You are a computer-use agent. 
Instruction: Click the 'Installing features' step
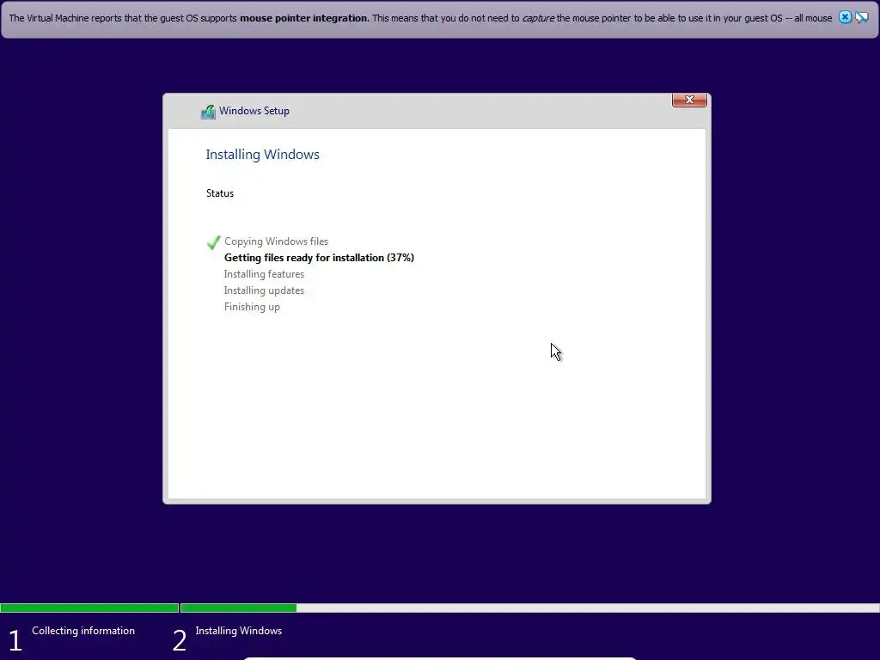(264, 274)
